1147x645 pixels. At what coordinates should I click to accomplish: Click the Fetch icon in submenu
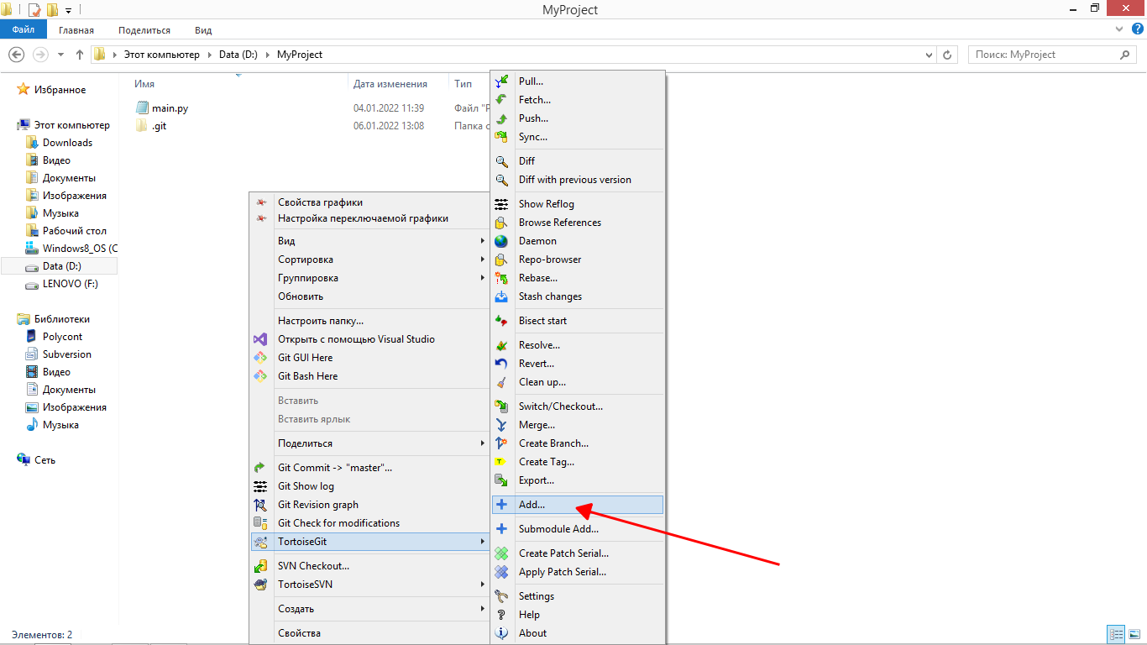502,100
